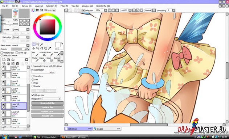Click the Undo arrow in toolbar

66,10
